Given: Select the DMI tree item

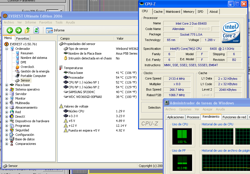Looking at the screenshot, I should 23,62.
